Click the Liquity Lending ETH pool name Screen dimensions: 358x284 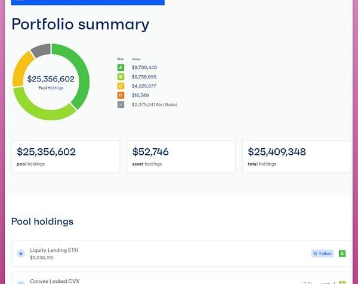click(54, 250)
